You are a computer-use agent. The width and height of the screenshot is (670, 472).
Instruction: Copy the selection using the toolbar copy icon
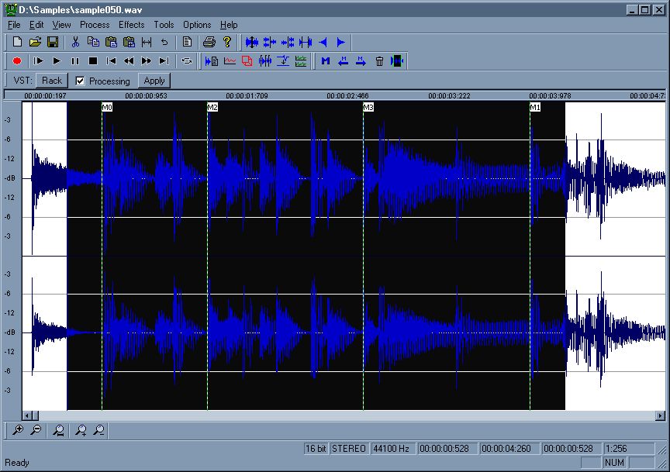click(93, 42)
